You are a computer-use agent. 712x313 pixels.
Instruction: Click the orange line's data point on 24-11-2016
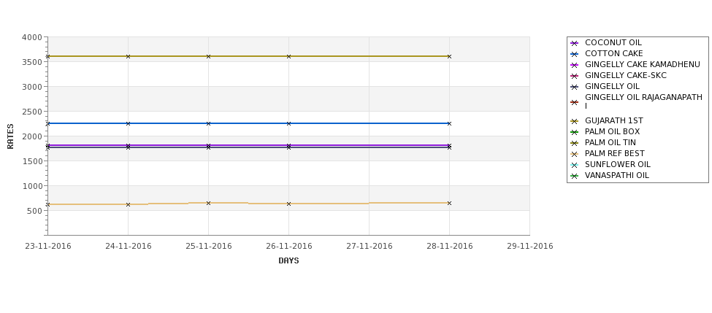click(x=128, y=204)
